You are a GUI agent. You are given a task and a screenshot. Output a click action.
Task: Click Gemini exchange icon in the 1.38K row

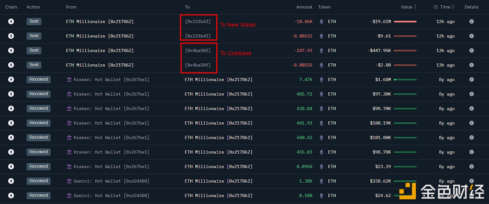click(69, 181)
